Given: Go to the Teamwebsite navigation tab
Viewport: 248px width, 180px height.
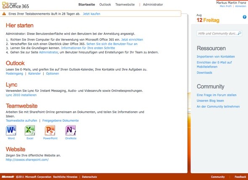Looking at the screenshot, I should [x=125, y=5].
